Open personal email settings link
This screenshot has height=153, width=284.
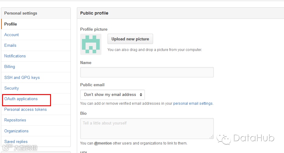pyautogui.click(x=193, y=104)
